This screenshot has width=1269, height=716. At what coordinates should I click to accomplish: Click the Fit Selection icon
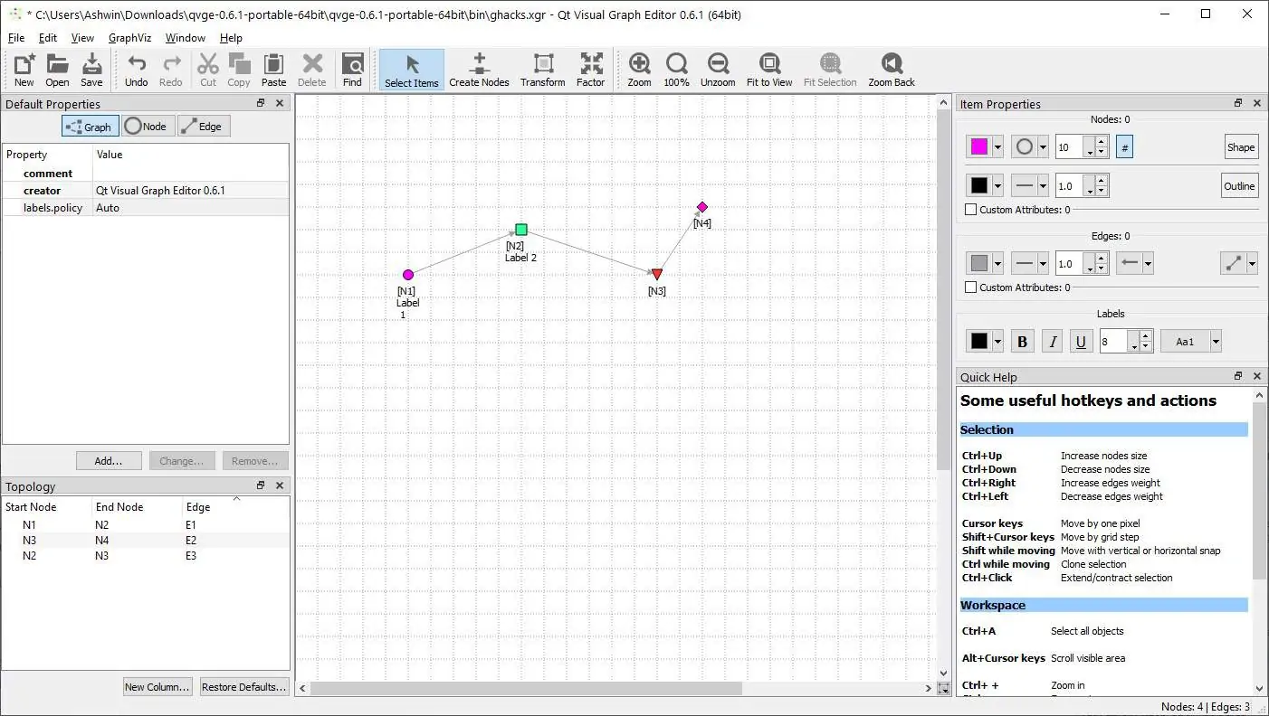[830, 70]
